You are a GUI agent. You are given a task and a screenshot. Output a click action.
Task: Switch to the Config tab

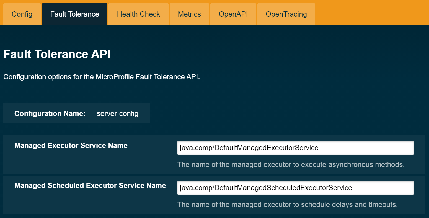click(x=22, y=14)
